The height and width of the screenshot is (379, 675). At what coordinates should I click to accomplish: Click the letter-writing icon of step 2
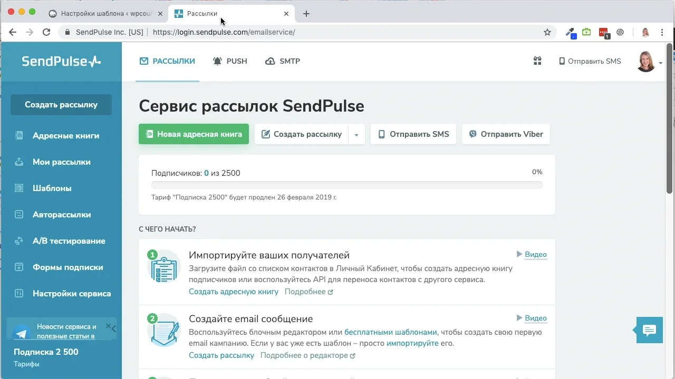pyautogui.click(x=164, y=331)
